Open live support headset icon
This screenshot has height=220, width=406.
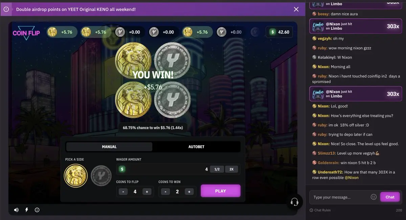coord(294,202)
